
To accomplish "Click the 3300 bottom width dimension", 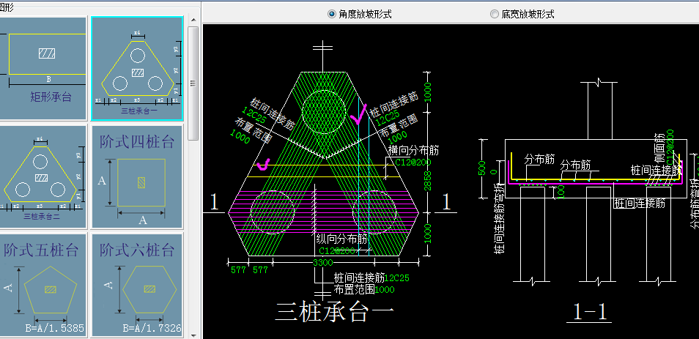I will coord(323,263).
